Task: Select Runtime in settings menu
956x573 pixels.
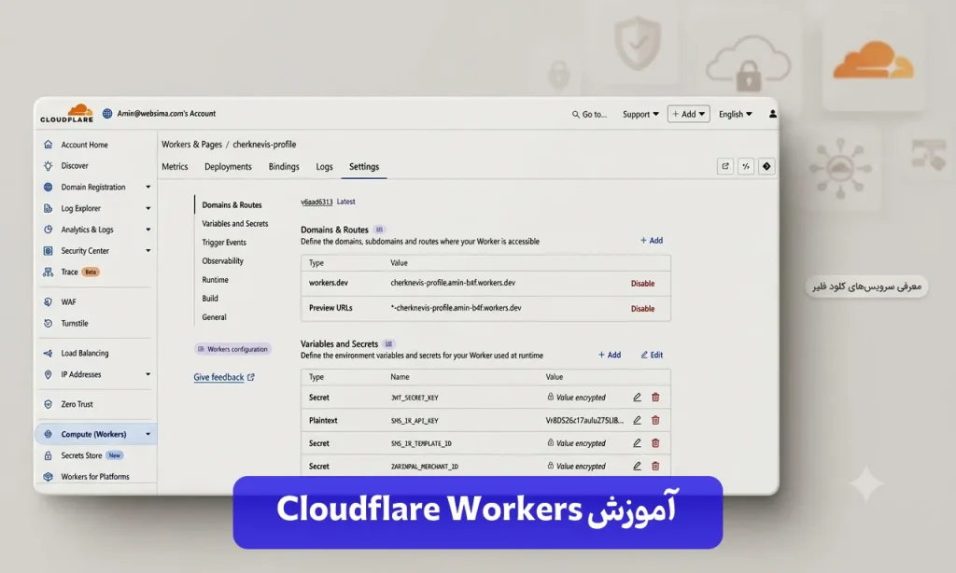Action: 216,280
